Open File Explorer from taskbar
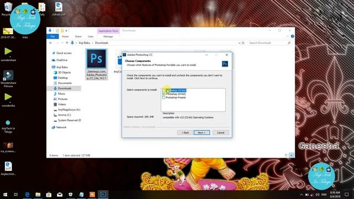 coord(38,195)
